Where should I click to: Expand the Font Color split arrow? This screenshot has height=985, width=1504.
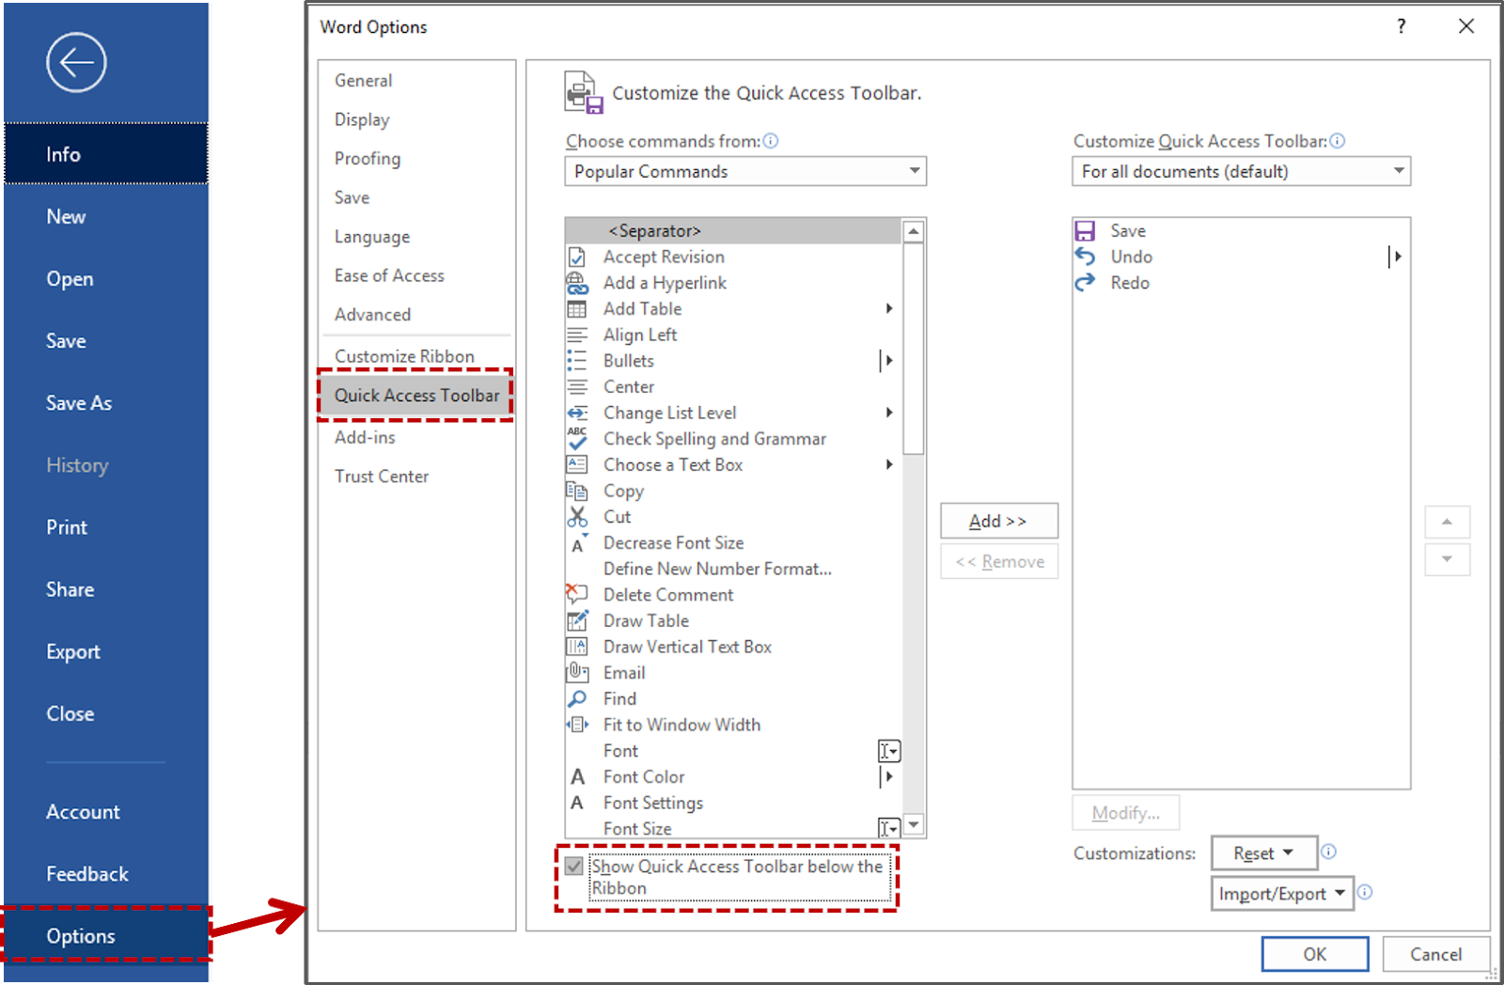coord(886,776)
